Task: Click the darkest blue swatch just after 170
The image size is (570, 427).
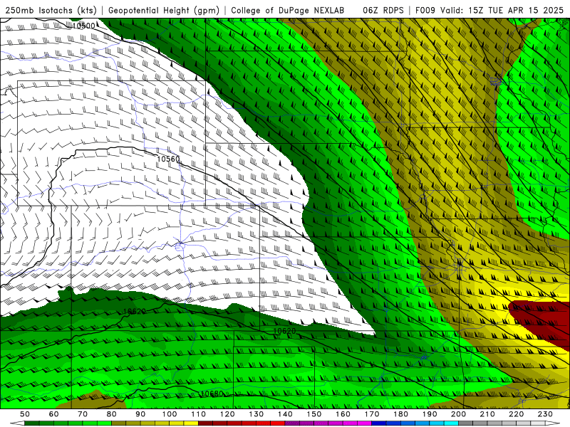Action: [x=379, y=423]
